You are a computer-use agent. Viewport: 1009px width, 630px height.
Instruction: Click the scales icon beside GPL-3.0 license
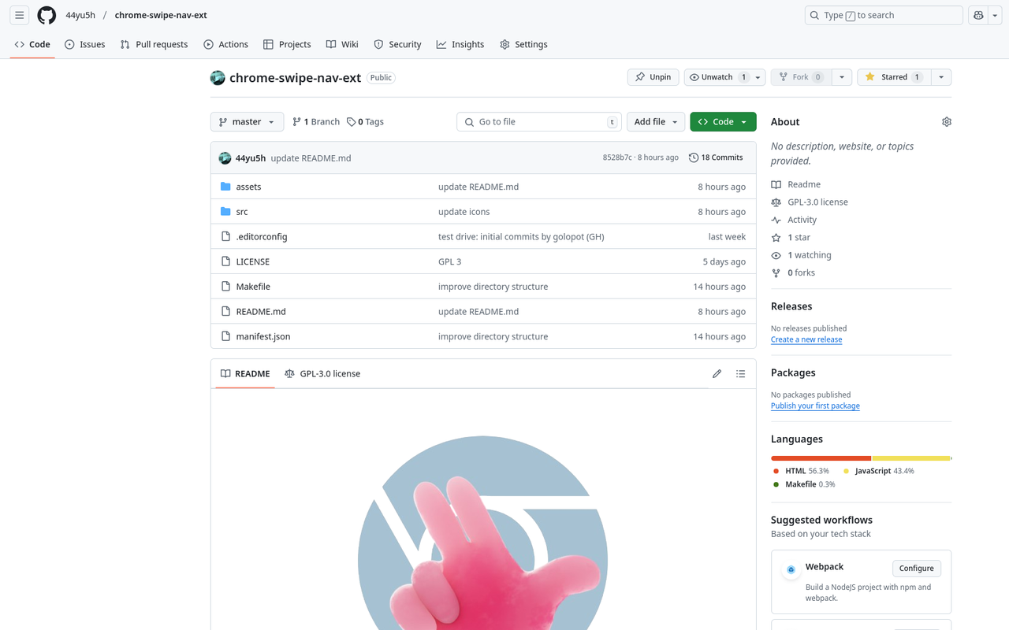pos(776,202)
